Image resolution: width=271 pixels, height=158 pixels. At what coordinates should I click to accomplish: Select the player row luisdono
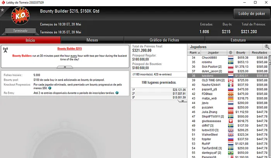228,76
